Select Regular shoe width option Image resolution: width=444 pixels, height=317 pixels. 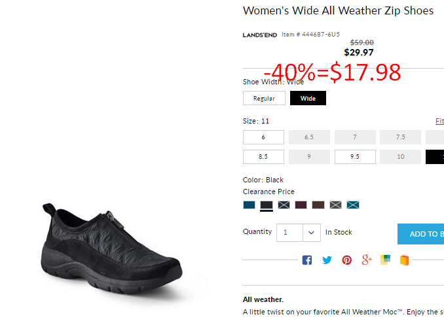[x=264, y=98]
